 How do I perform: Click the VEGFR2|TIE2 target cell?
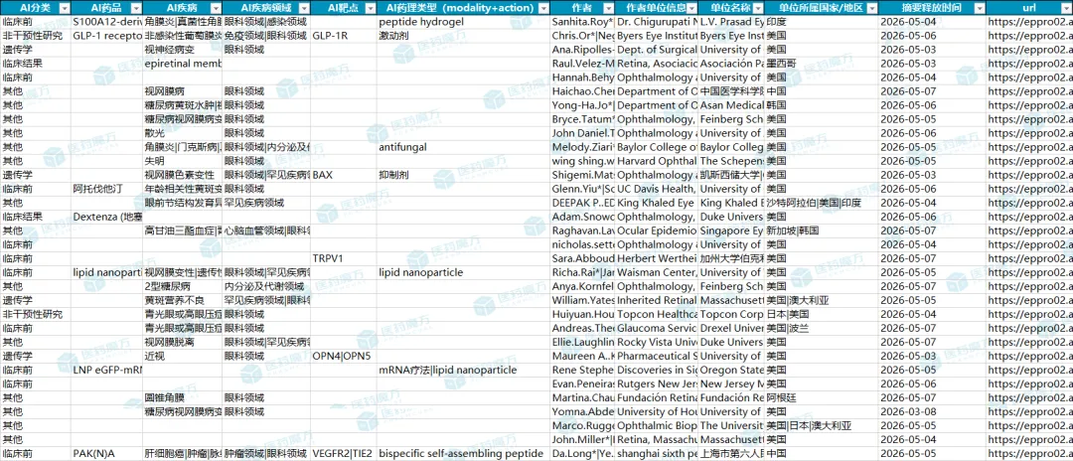click(x=344, y=453)
